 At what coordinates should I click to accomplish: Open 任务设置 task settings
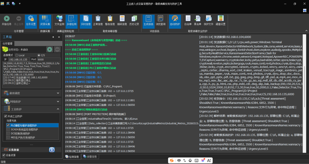click(x=31, y=21)
